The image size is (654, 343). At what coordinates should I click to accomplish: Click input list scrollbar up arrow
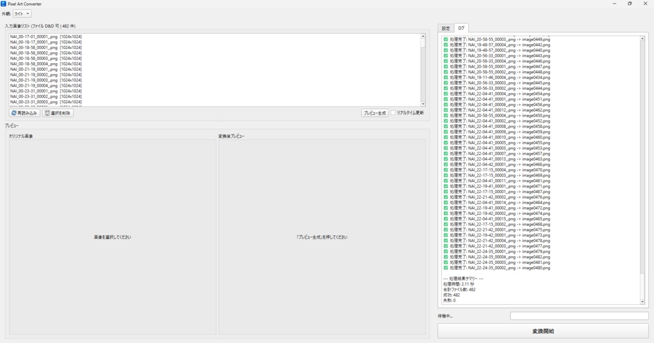click(423, 36)
